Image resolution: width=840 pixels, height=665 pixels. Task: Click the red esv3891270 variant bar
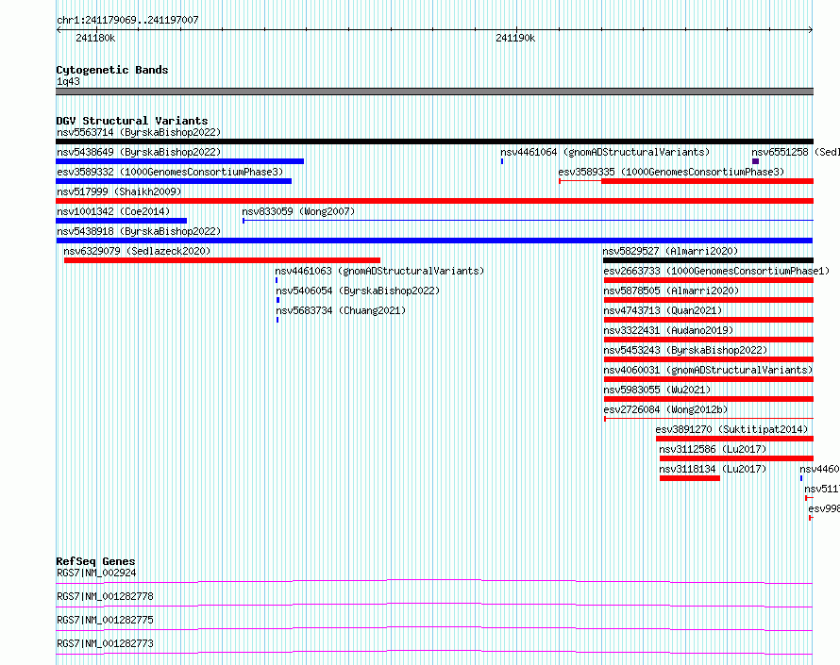point(734,439)
